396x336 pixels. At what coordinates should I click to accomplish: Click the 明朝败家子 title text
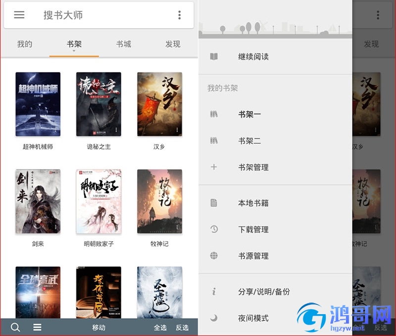[x=99, y=244]
